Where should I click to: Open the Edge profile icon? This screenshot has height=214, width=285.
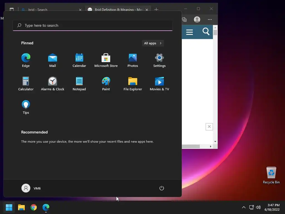197,20
